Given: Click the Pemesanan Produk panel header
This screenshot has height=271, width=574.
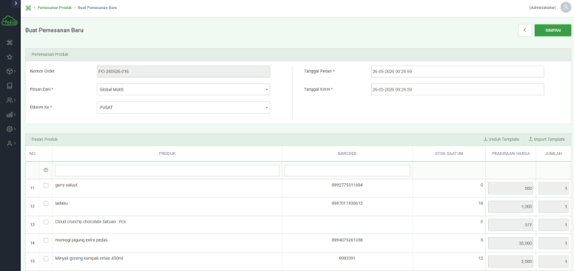Looking at the screenshot, I should (x=298, y=55).
